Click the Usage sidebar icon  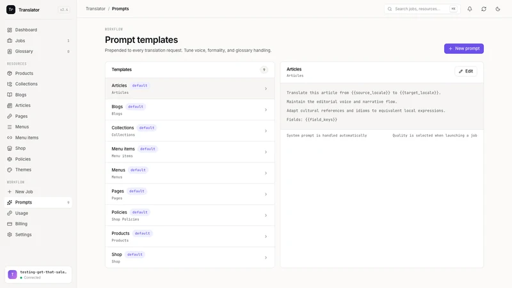tap(10, 213)
